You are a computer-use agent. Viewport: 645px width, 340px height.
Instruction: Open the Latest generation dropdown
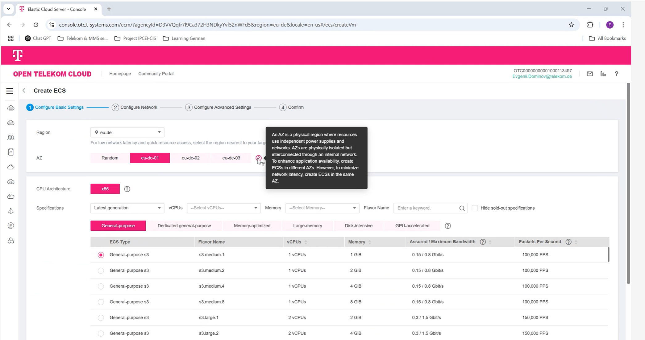point(127,208)
